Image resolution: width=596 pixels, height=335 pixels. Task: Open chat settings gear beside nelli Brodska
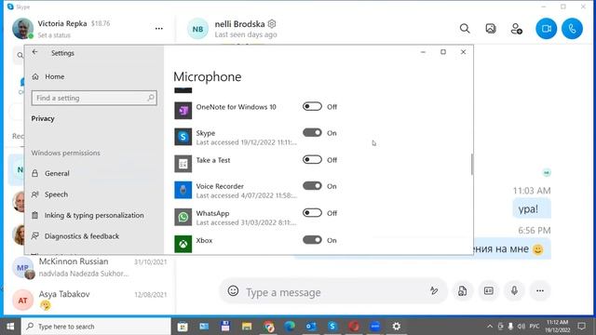point(272,24)
